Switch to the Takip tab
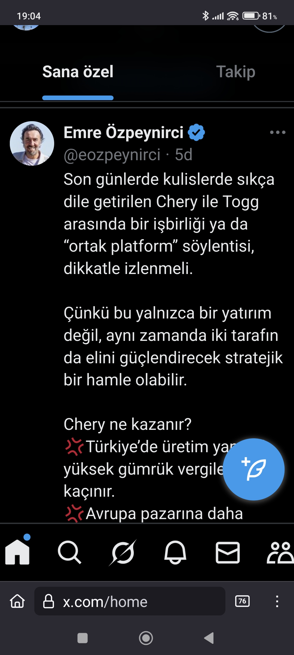Screen dimensions: 294x655 (x=236, y=72)
